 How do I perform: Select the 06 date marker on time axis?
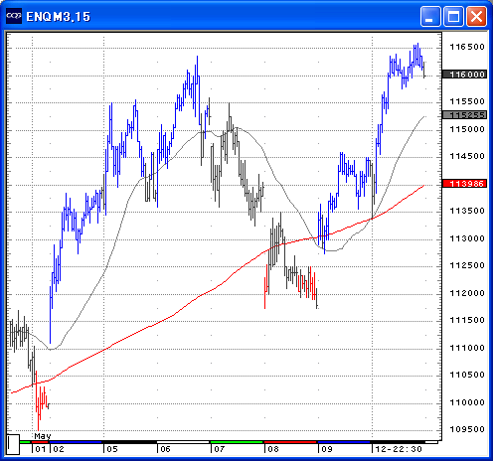(165, 449)
